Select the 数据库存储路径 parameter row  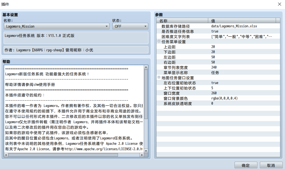point(218,26)
